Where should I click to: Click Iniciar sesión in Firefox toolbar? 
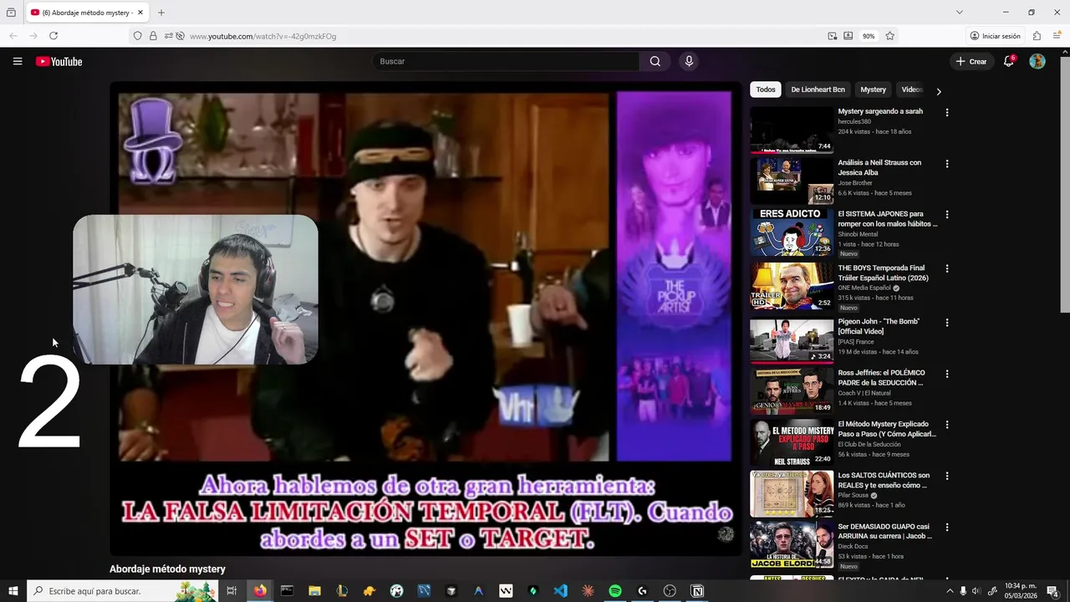point(995,36)
